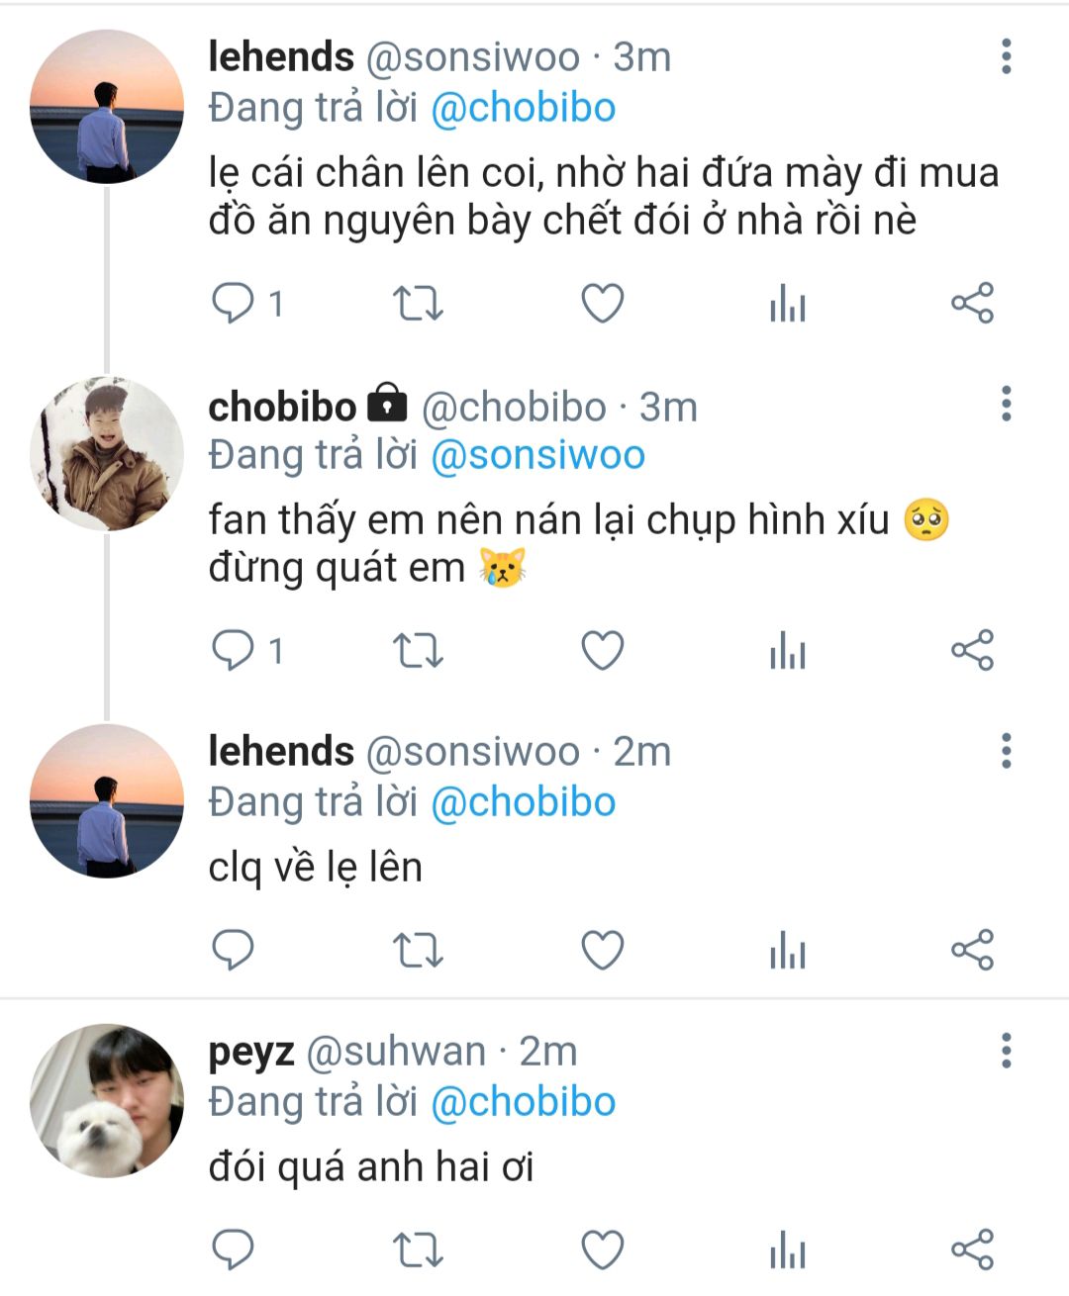Share peyz's tweet
The height and width of the screenshot is (1296, 1069).
[972, 1250]
